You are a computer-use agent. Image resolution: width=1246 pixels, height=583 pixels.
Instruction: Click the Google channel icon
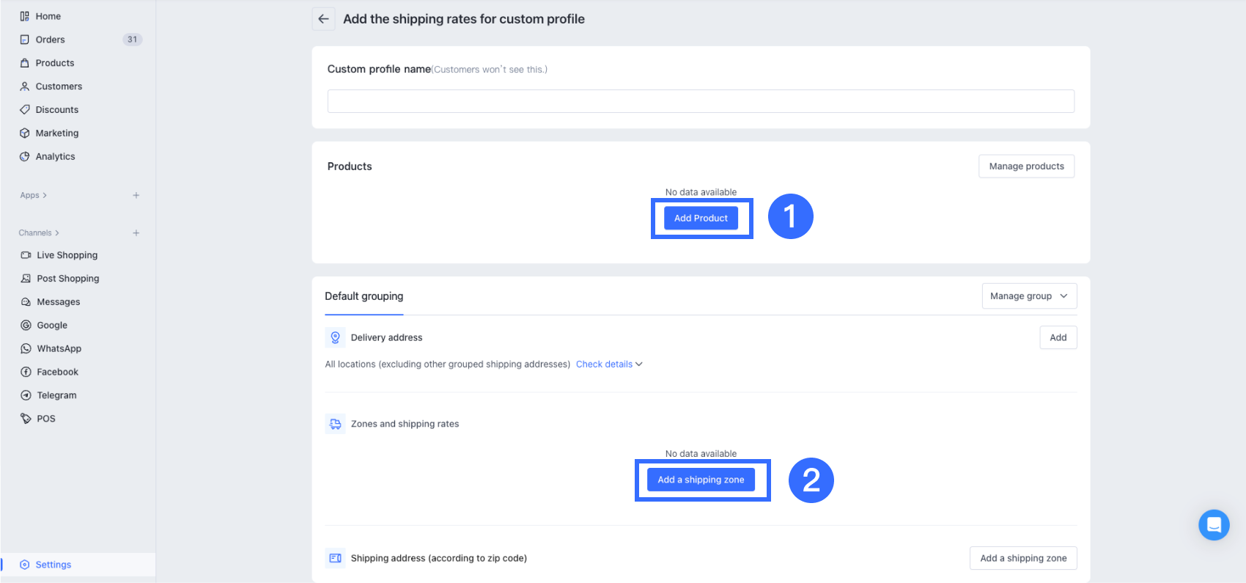pyautogui.click(x=26, y=325)
